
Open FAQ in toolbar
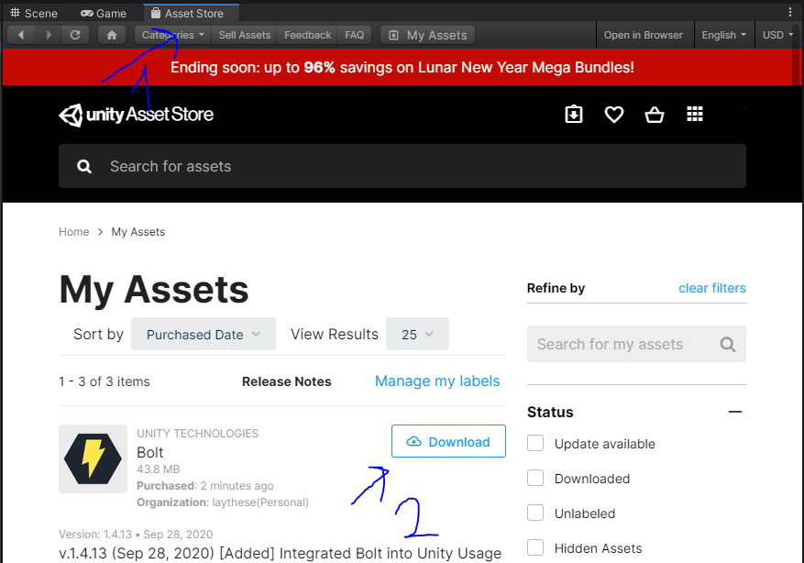coord(354,35)
